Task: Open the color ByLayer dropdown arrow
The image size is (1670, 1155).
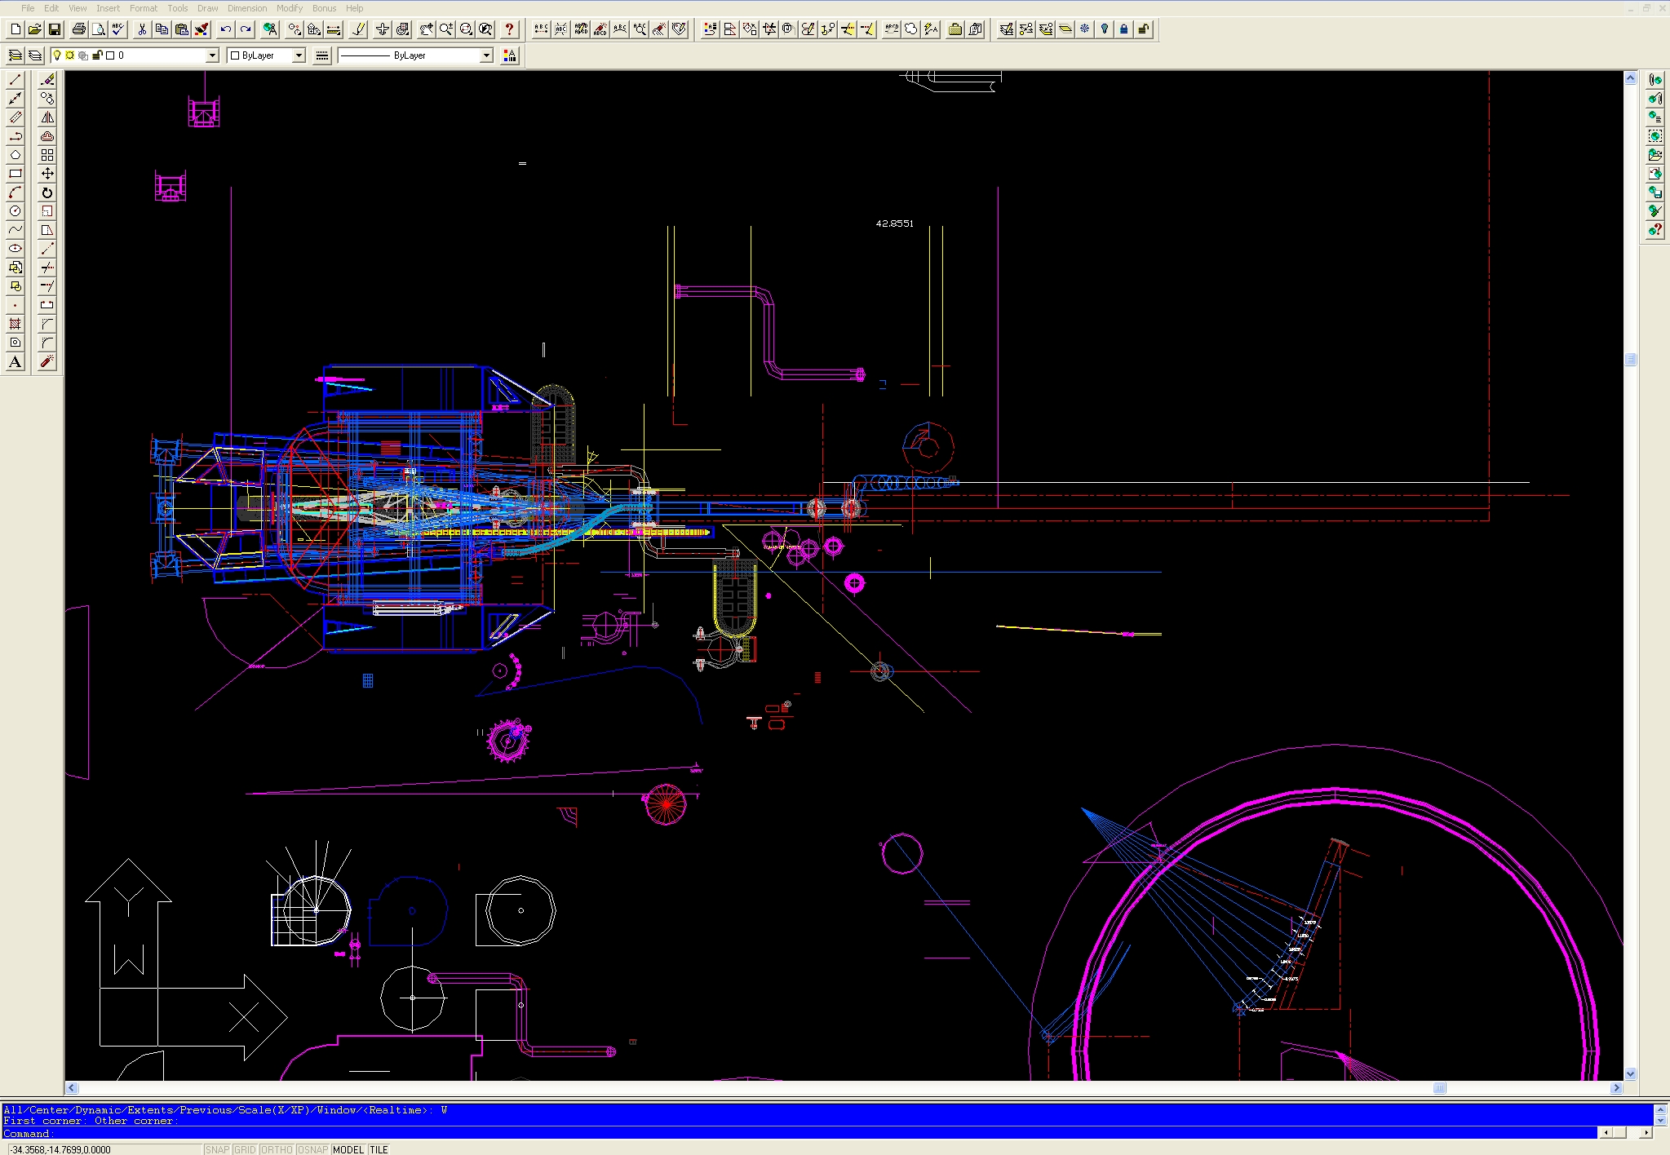Action: coord(299,55)
